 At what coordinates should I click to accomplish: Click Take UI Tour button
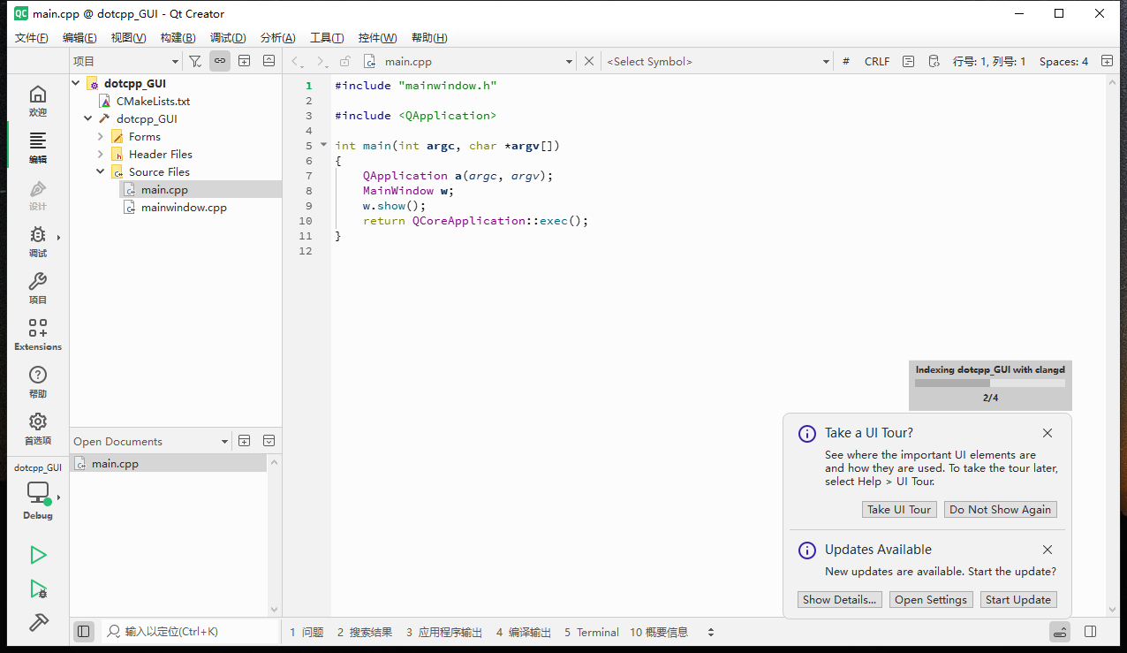[x=899, y=509]
